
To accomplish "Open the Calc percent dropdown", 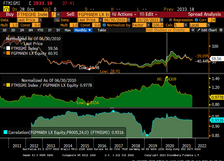I will pyautogui.click(x=186, y=25).
